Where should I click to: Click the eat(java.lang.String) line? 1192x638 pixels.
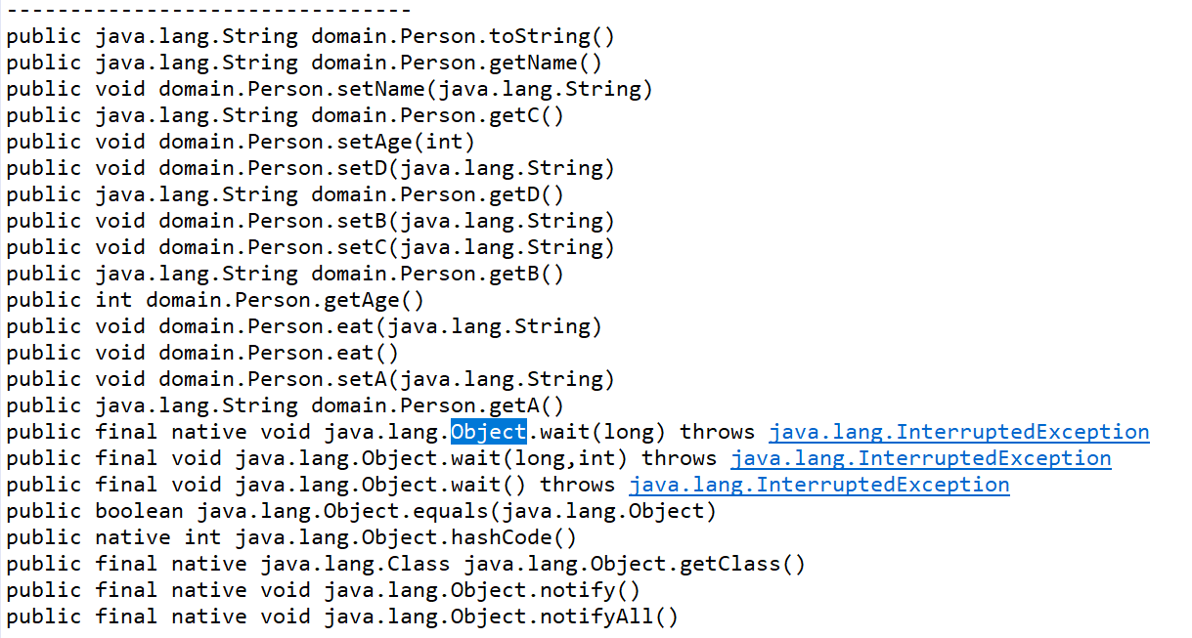[x=304, y=327]
